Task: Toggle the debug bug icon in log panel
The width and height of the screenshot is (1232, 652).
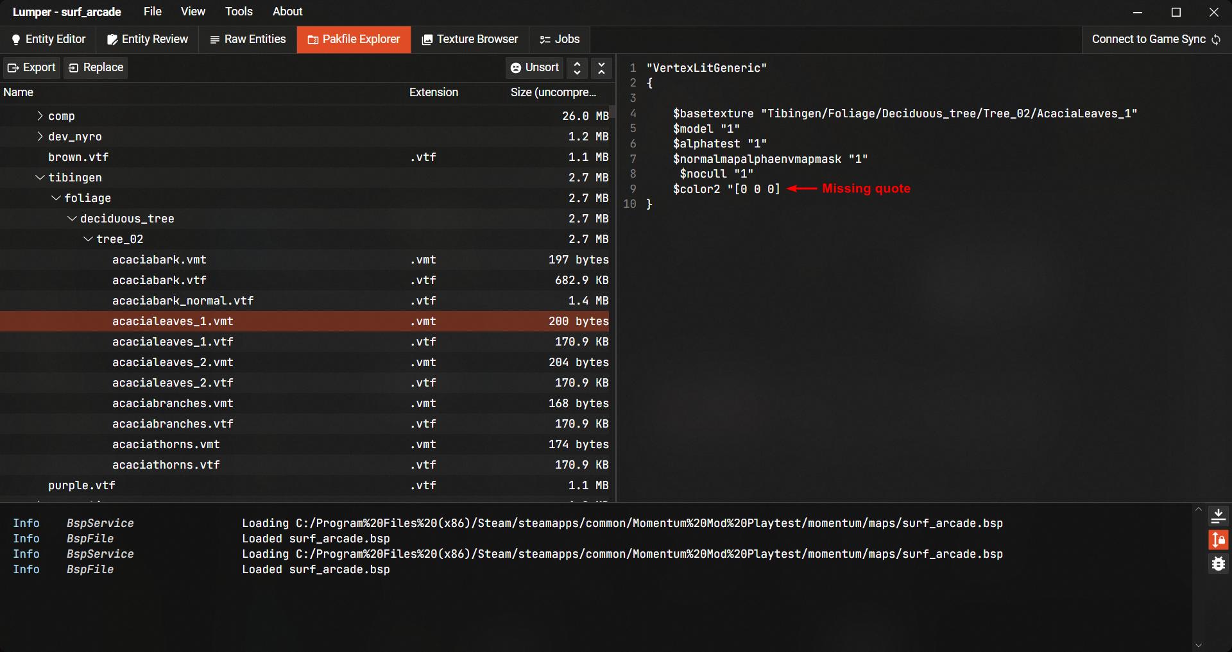Action: (1218, 564)
